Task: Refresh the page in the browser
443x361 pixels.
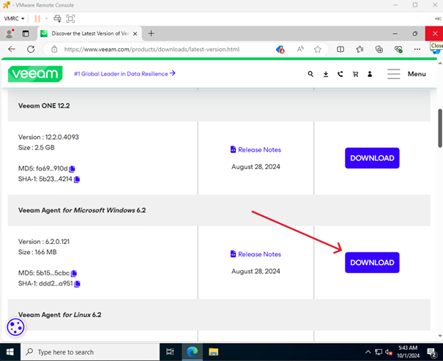Action: 31,49
